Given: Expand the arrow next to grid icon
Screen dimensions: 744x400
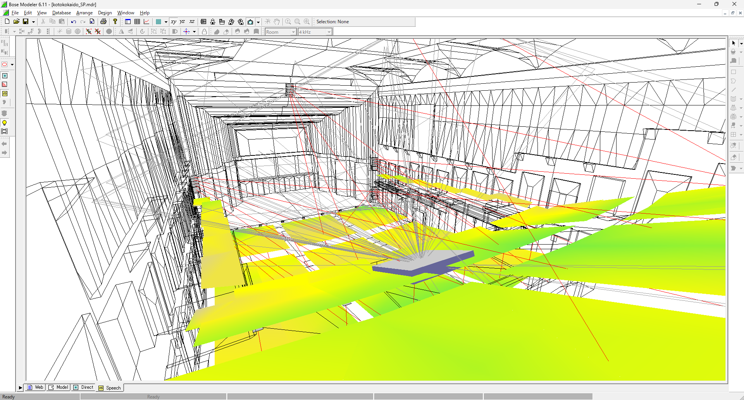Looking at the screenshot, I should point(166,22).
